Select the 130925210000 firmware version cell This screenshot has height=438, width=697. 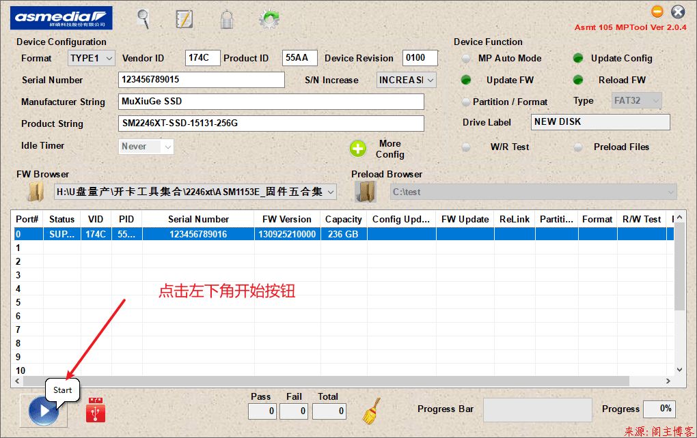coord(287,234)
